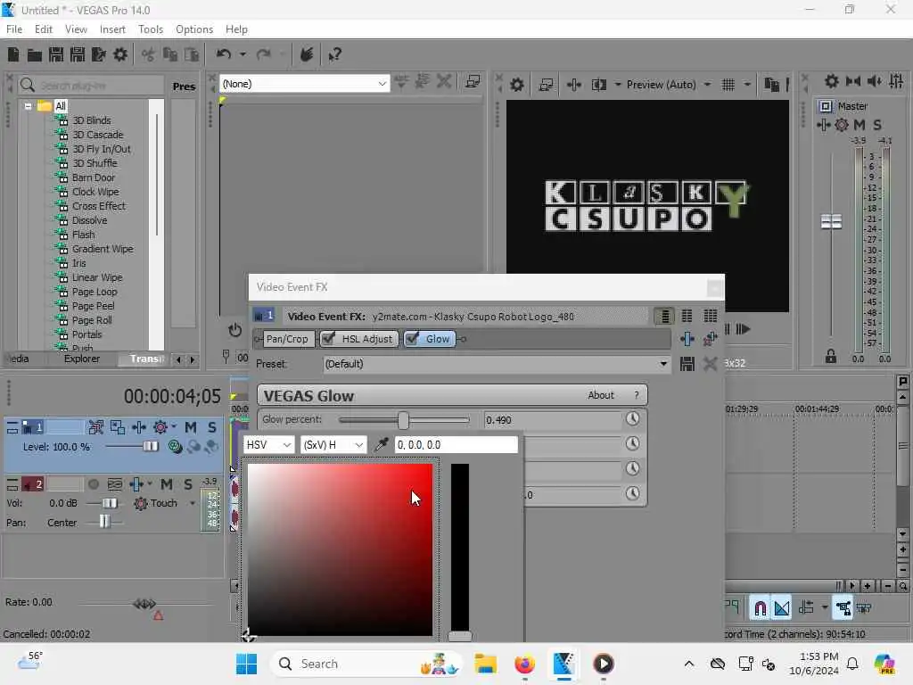Click the Save Preset disk icon
913x685 pixels.
(x=687, y=364)
